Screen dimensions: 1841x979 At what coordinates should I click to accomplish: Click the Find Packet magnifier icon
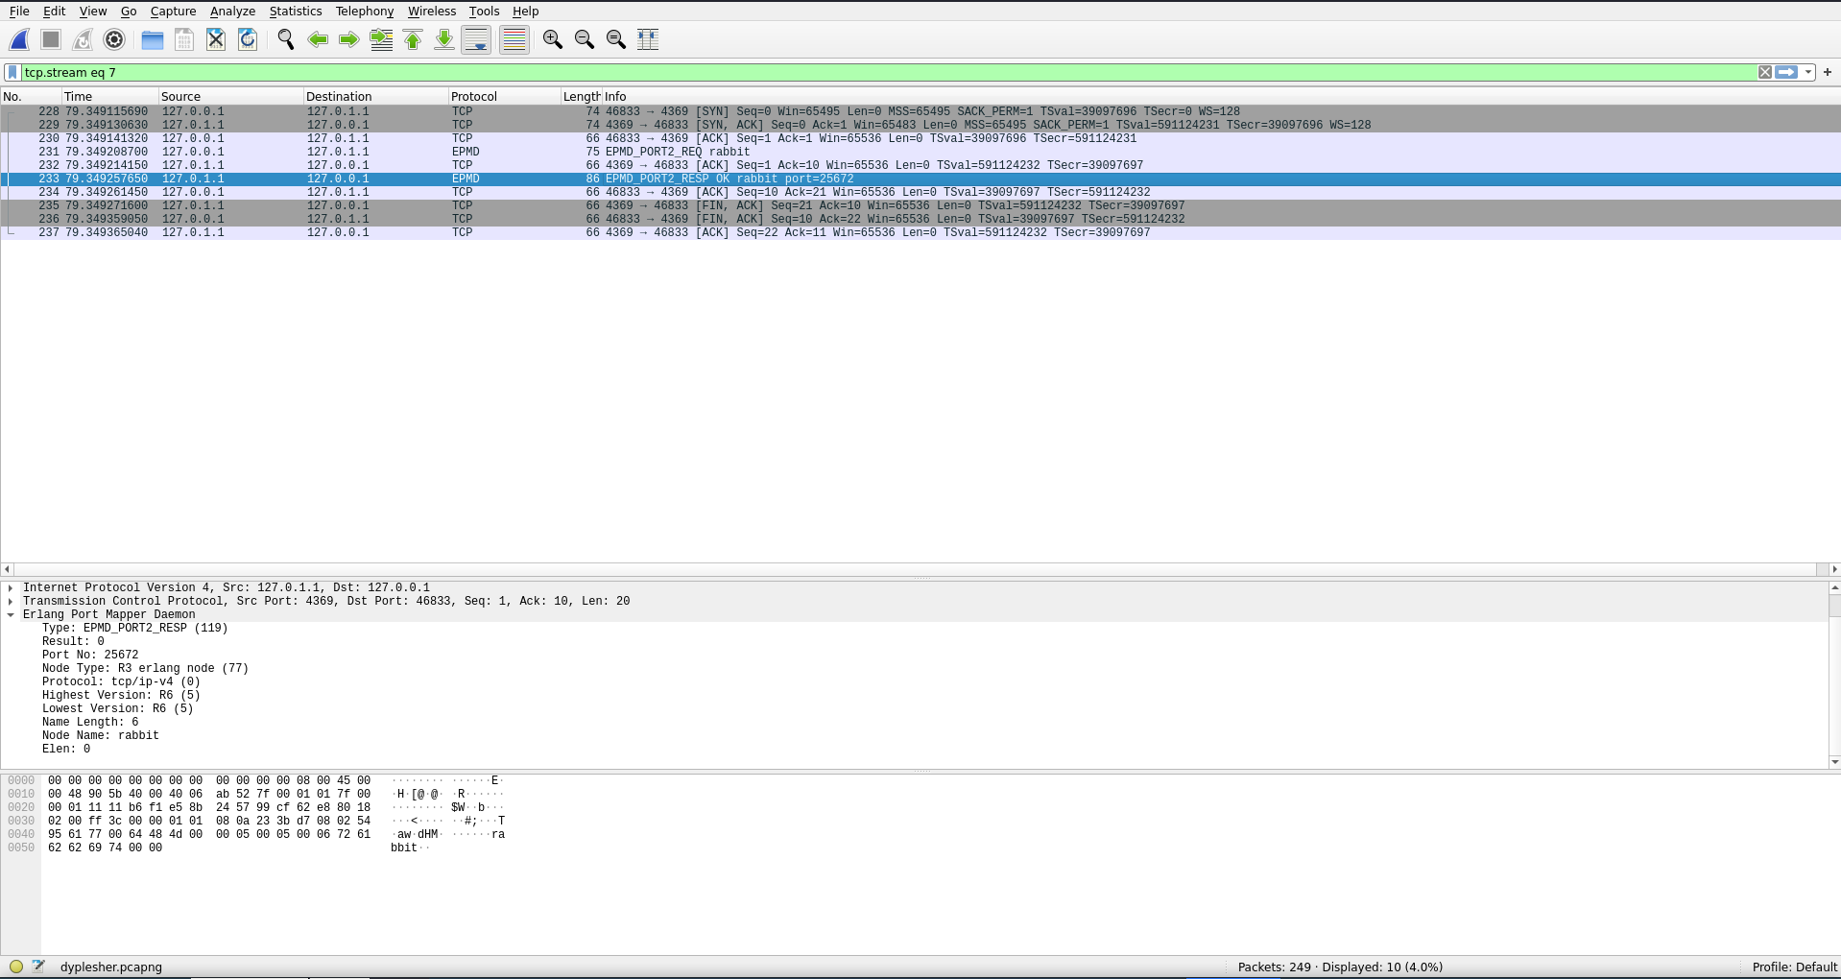coord(285,39)
